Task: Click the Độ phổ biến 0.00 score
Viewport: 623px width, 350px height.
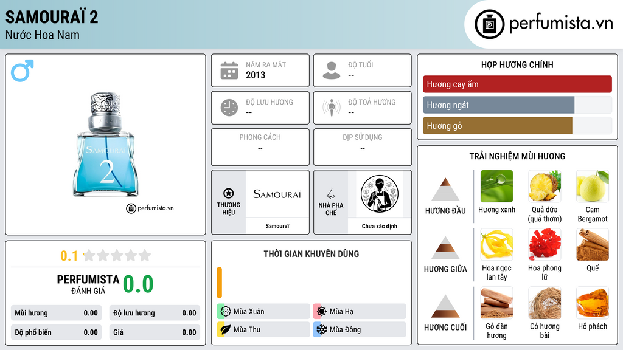Action: tap(56, 332)
